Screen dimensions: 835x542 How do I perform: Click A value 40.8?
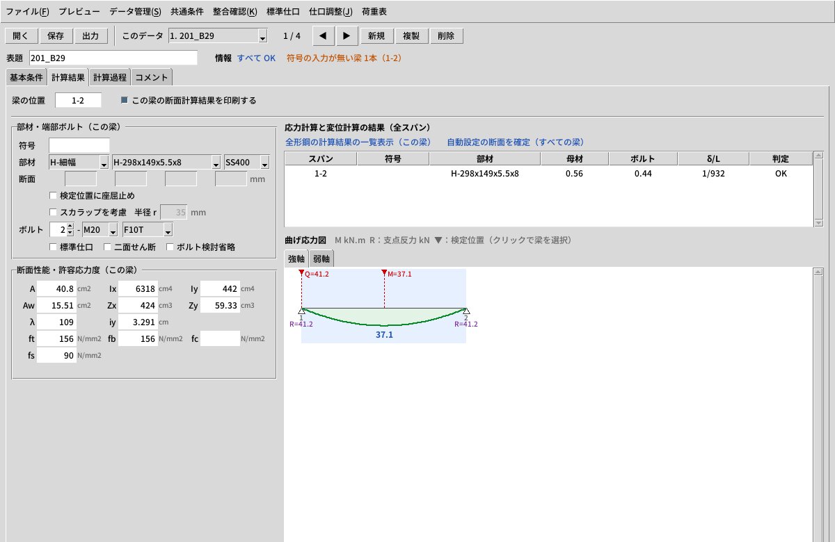56,288
